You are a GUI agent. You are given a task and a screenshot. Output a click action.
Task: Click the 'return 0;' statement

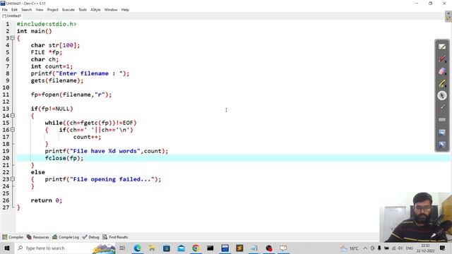47,200
